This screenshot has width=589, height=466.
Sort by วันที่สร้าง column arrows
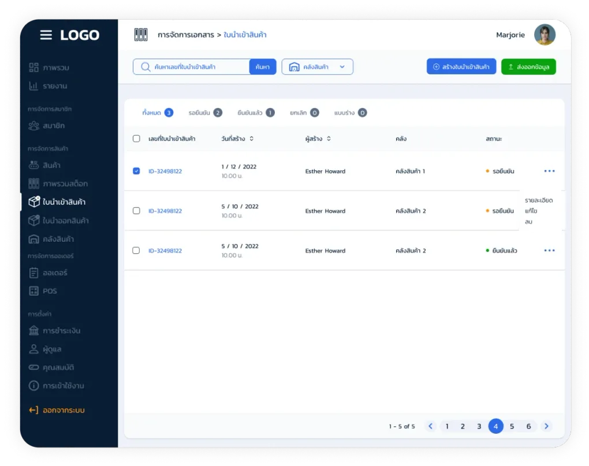pyautogui.click(x=252, y=138)
